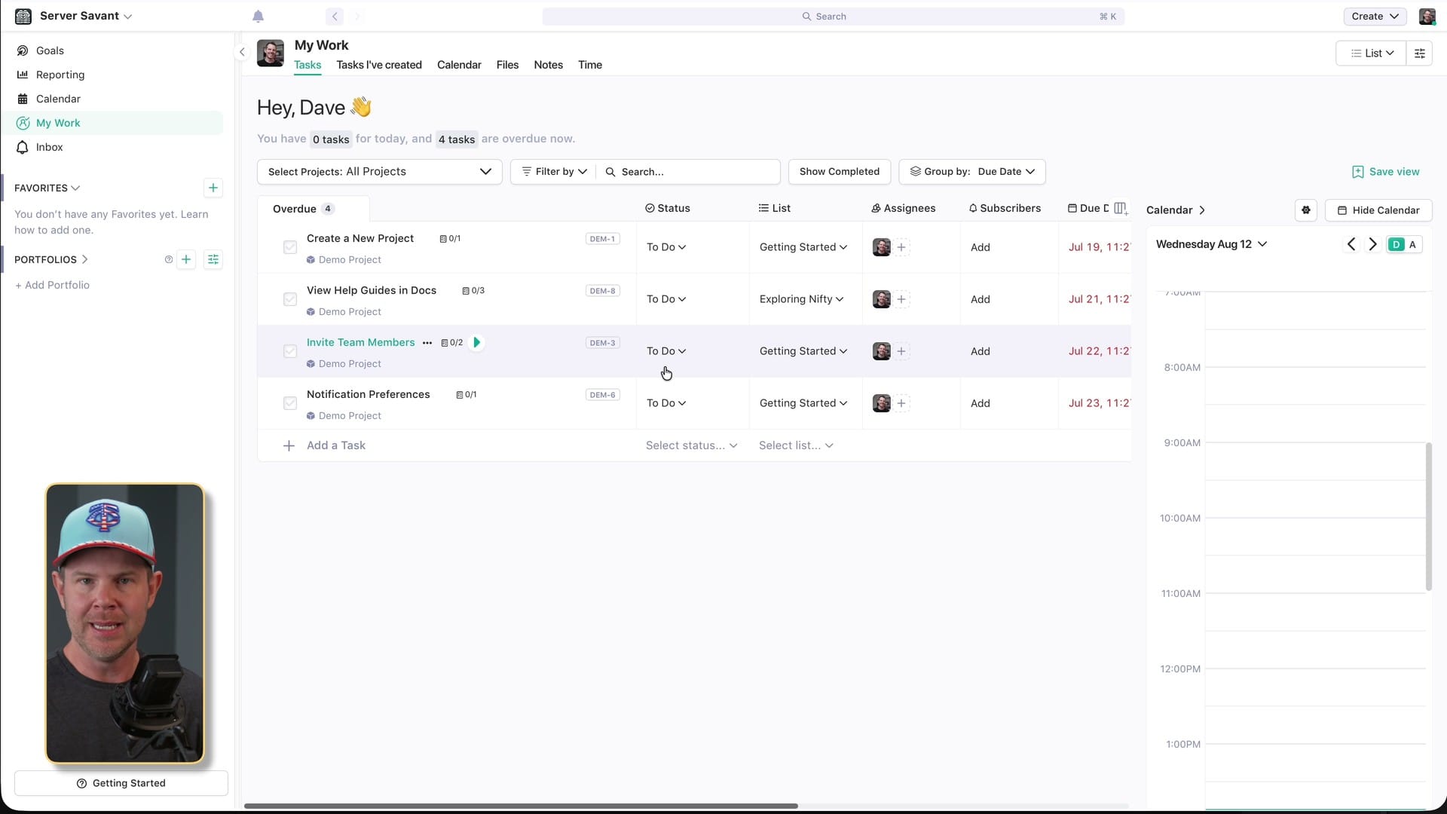Screen dimensions: 1447x814
Task: Open subtasks of View Help Guides in Docs
Action: [473, 291]
